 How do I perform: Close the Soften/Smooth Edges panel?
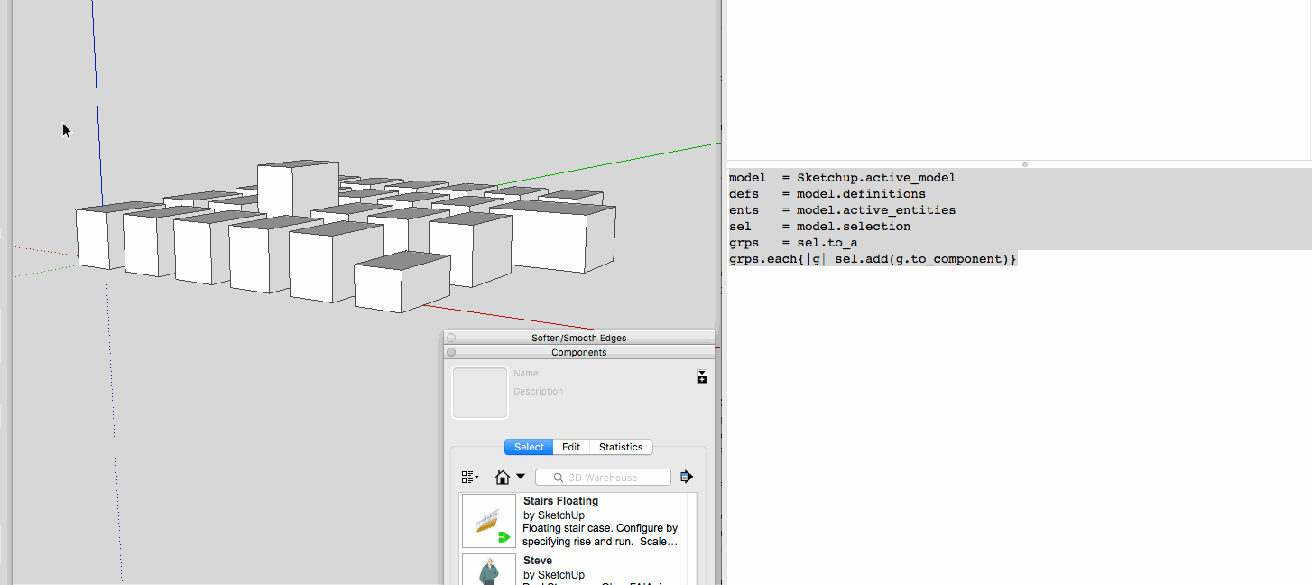click(451, 338)
